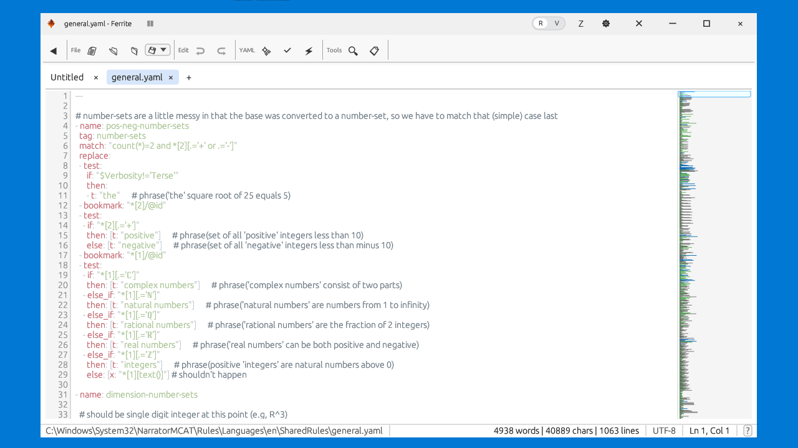The height and width of the screenshot is (448, 798).
Task: Expand the save options dropdown arrow
Action: click(164, 50)
